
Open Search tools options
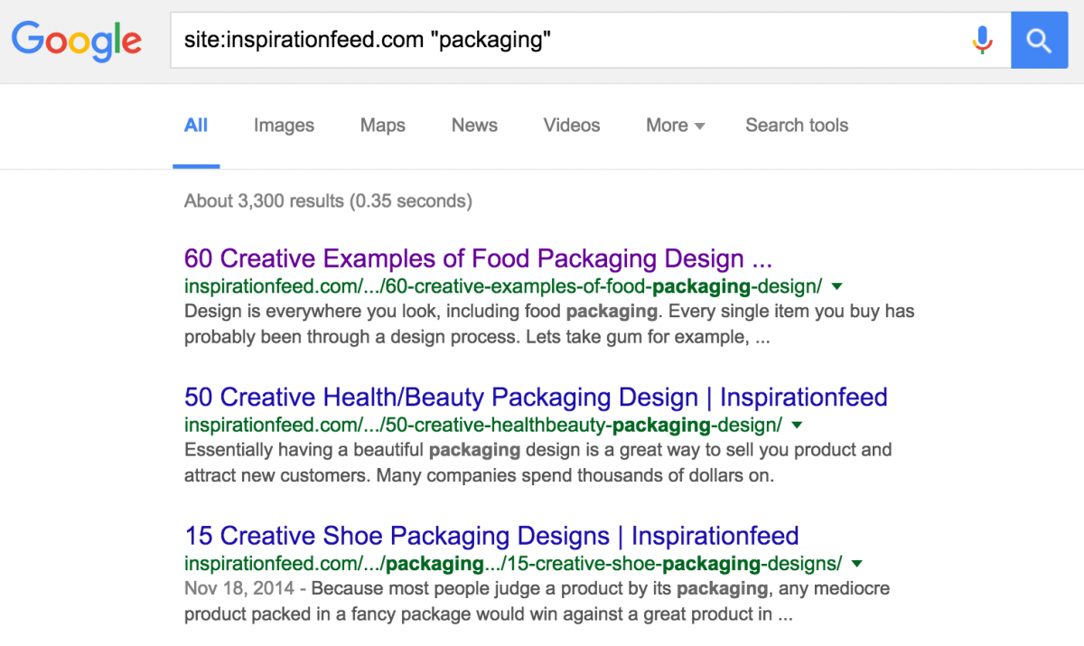[x=796, y=126]
